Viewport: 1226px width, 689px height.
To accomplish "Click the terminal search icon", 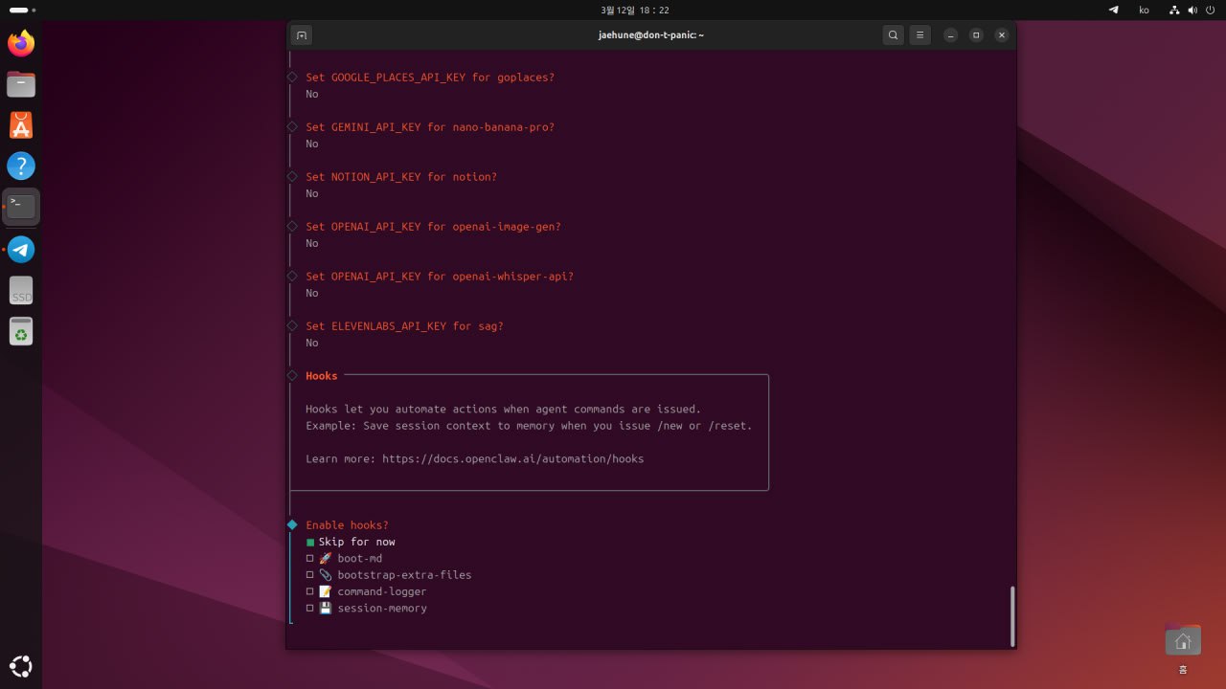I will [893, 35].
